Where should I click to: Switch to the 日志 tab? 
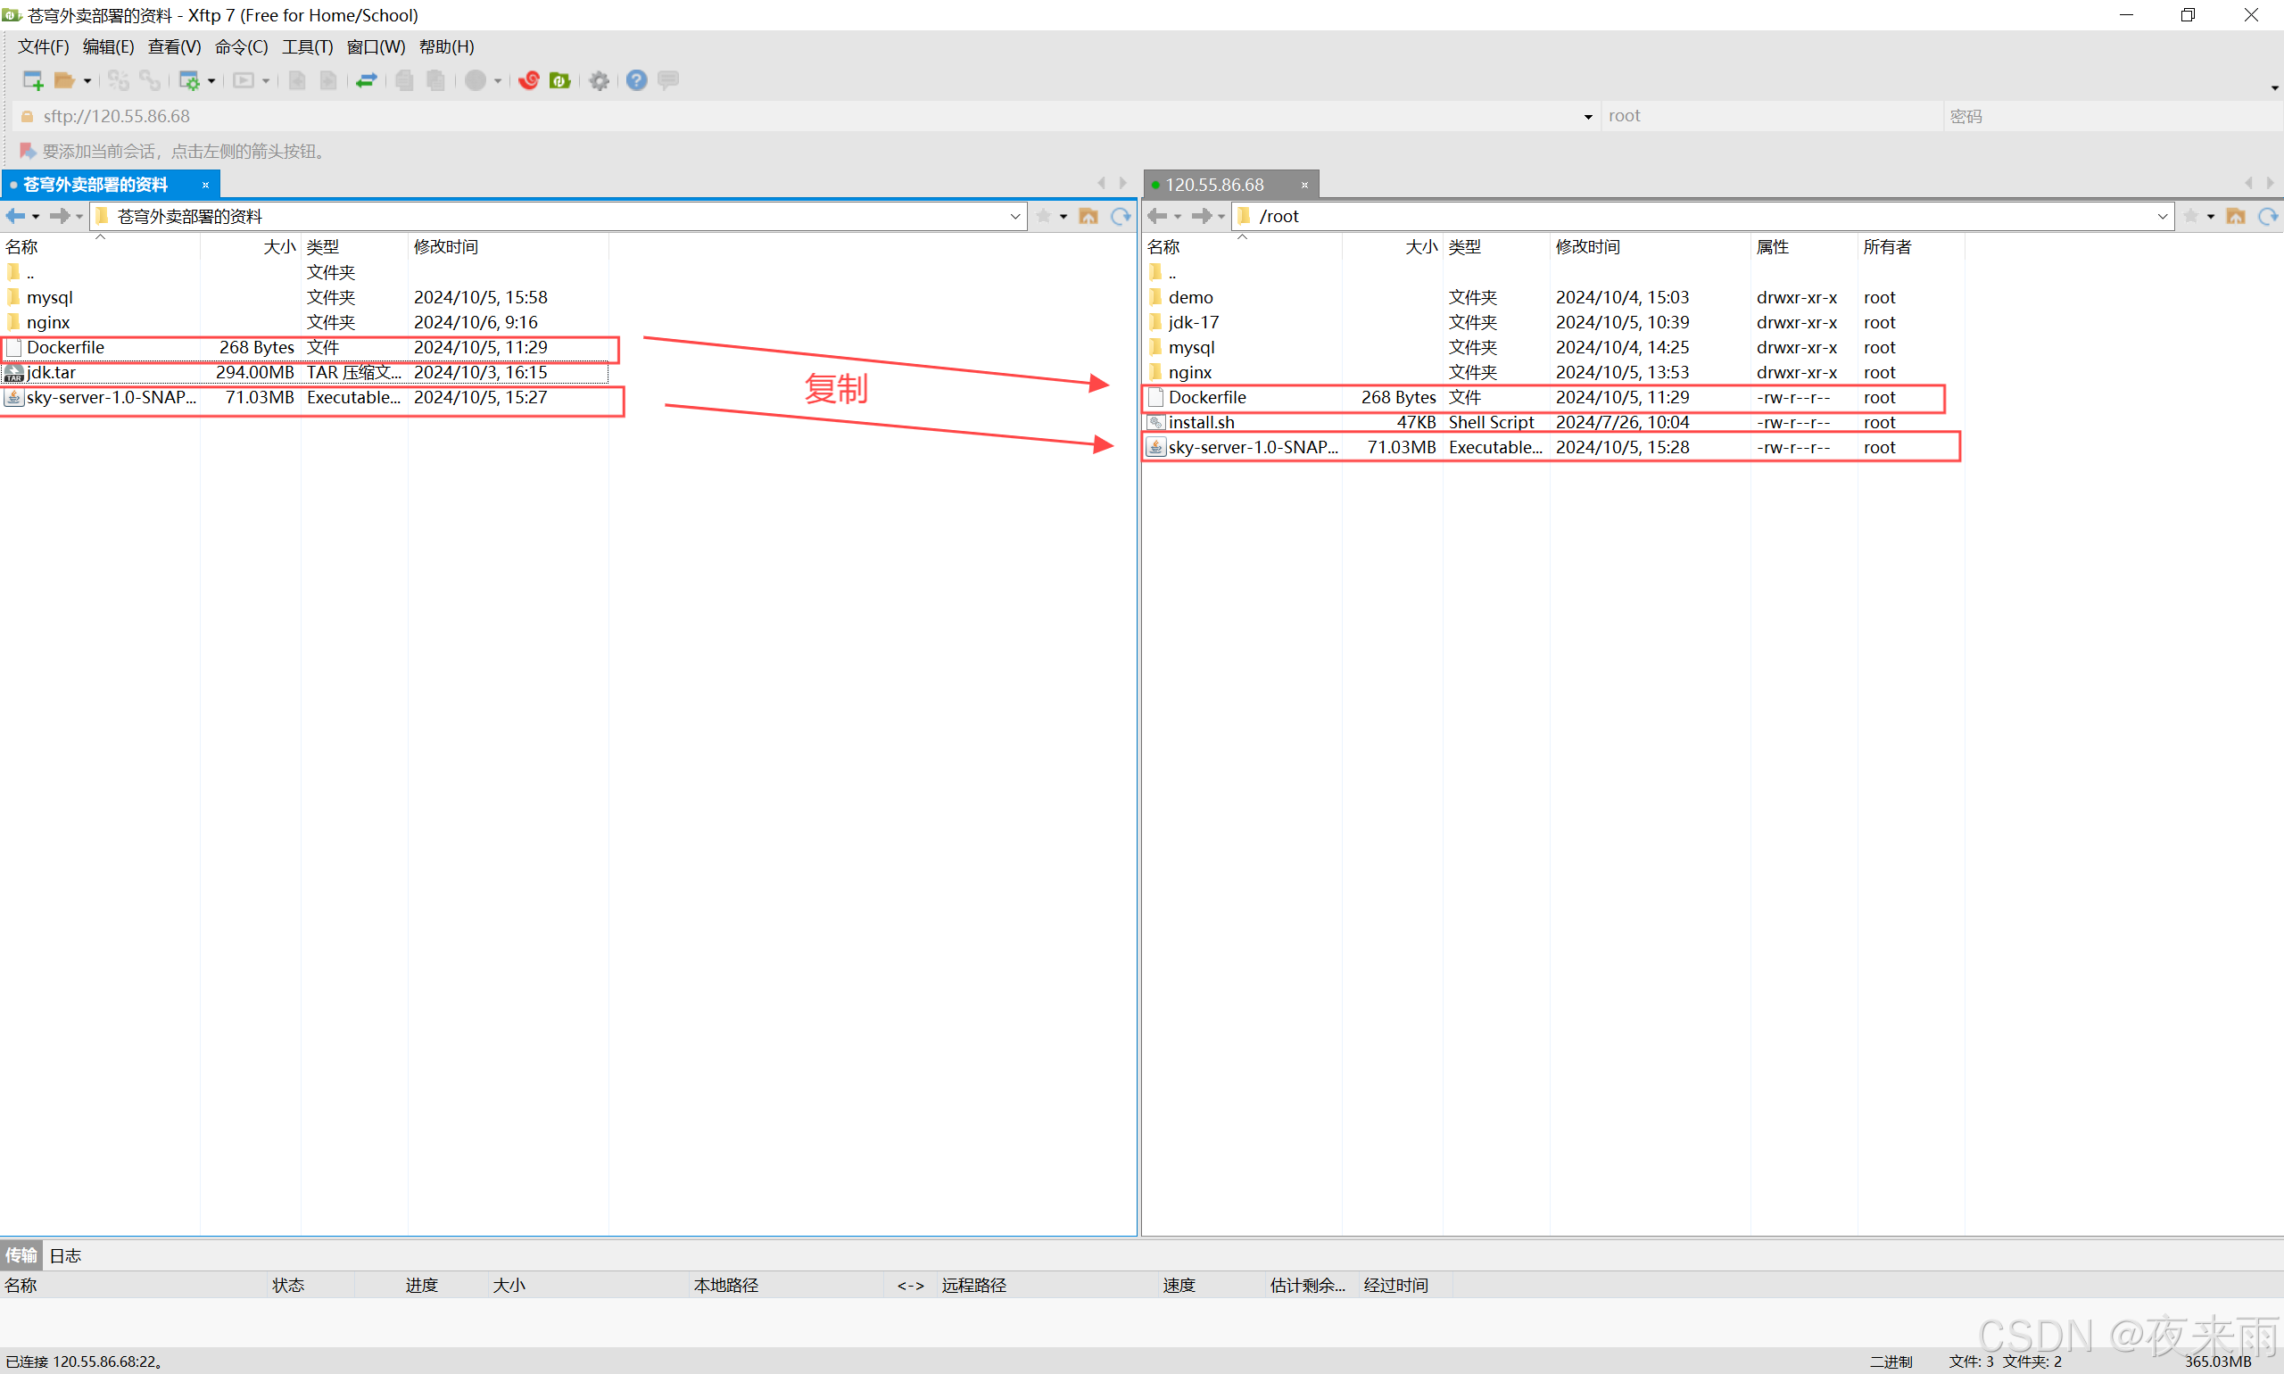[x=65, y=1255]
